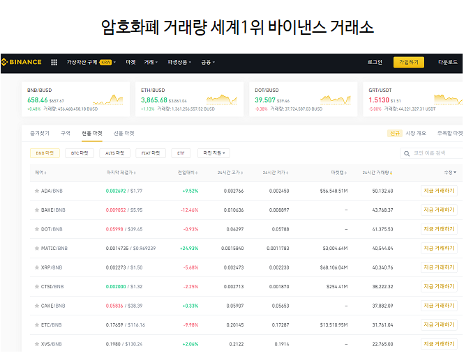Click 지금 거래하기 for CAKE/BNB
This screenshot has width=464, height=360.
pyautogui.click(x=439, y=306)
